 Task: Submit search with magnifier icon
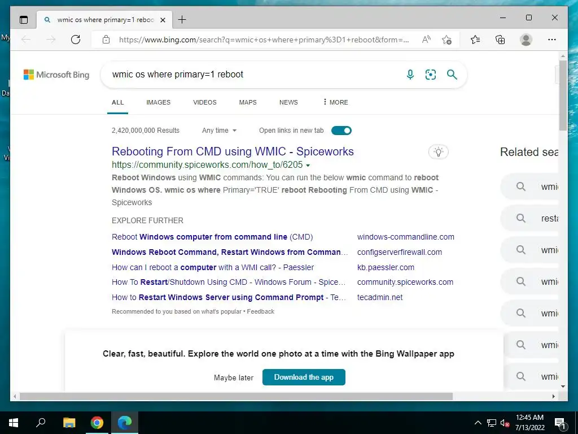pos(452,75)
